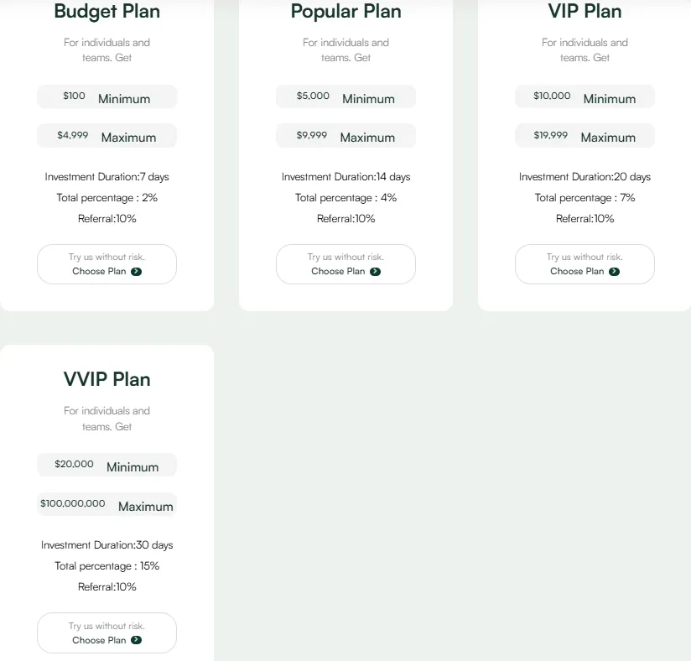Click the $100 Minimum field in Budget Plan
The width and height of the screenshot is (691, 661).
[x=107, y=97]
